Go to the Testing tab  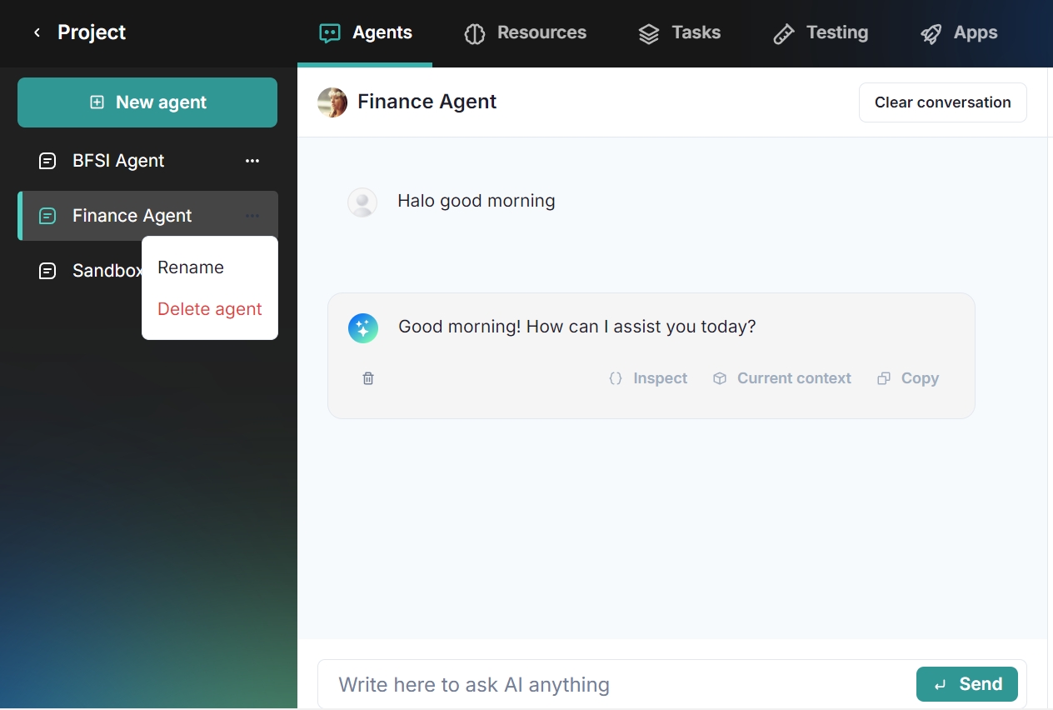click(821, 33)
